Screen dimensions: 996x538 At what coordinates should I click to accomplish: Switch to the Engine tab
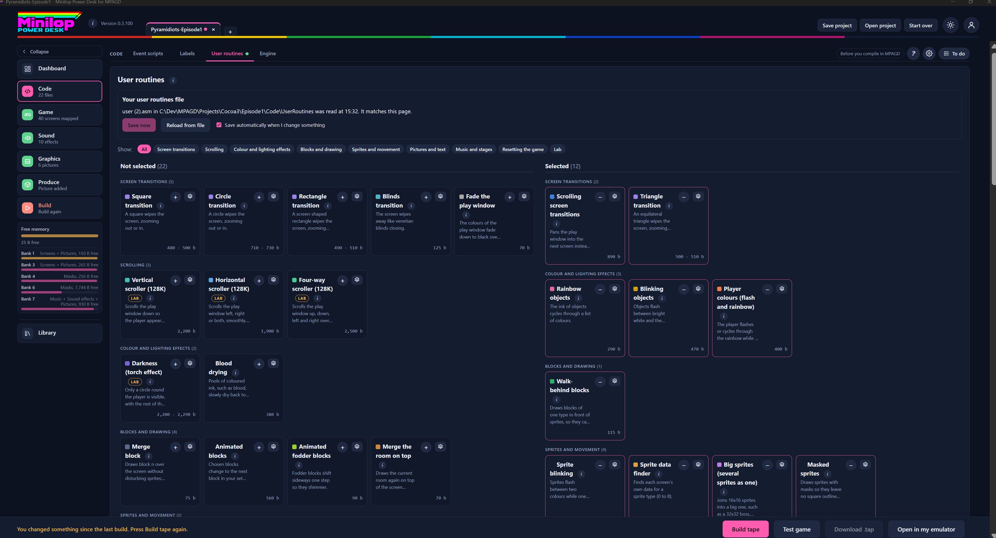268,54
